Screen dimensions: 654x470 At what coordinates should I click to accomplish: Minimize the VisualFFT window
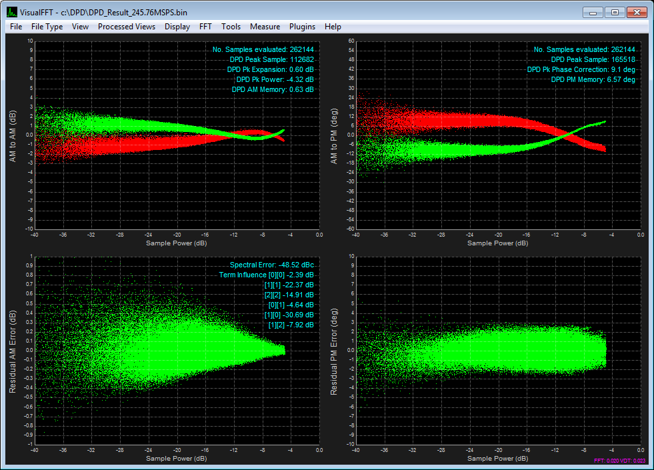pos(593,12)
